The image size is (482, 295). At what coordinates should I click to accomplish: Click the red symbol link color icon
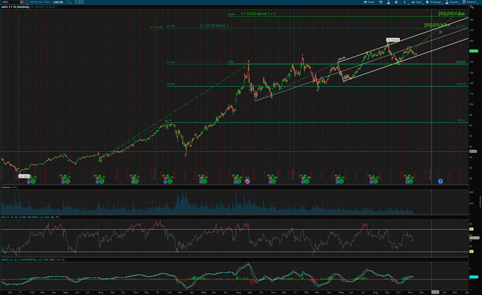(x=26, y=2)
